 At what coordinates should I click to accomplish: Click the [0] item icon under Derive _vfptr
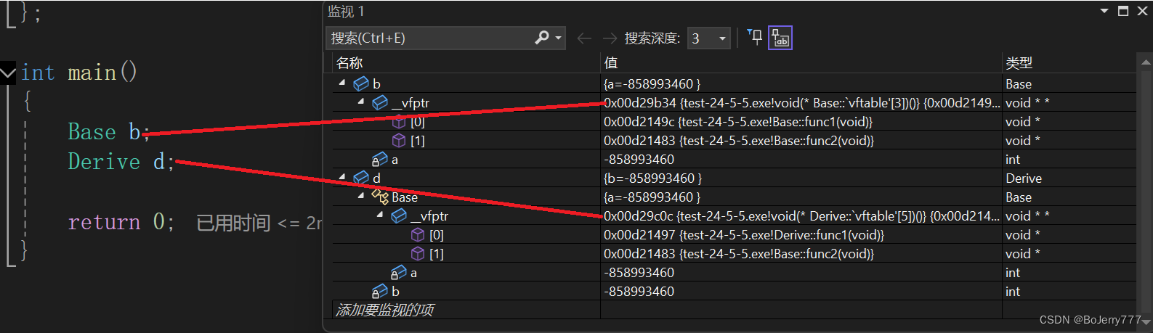click(418, 235)
